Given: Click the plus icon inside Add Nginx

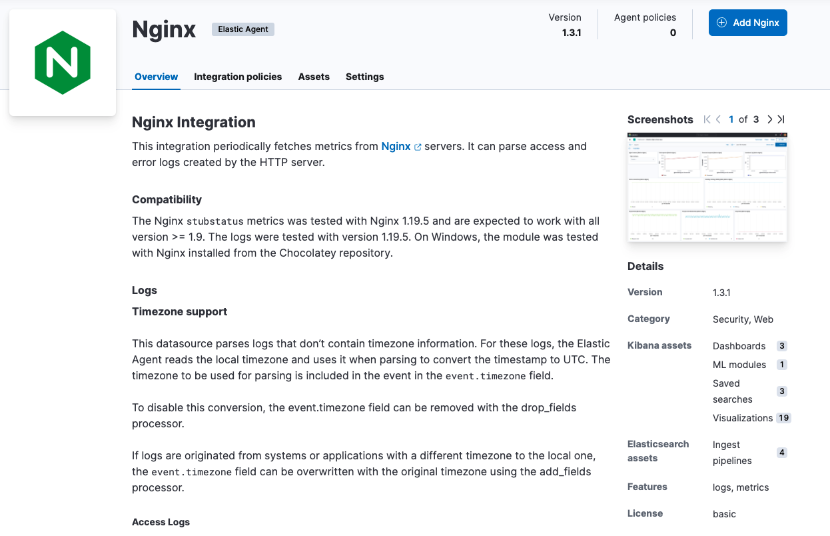Looking at the screenshot, I should [721, 22].
